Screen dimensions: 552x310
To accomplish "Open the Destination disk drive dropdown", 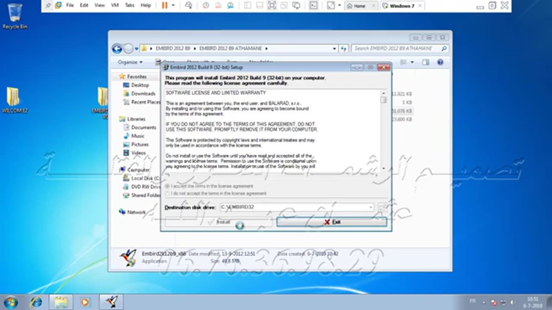I will tap(370, 207).
